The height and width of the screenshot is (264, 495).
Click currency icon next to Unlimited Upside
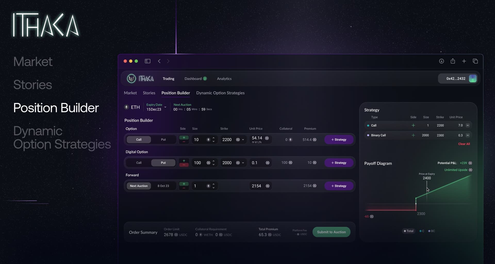[x=471, y=170]
